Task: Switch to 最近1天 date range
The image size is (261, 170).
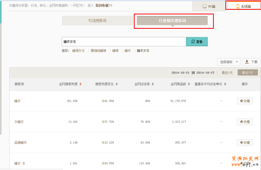Action: 227,73
